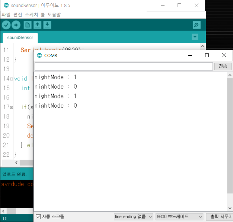Open the line ending 없음 dropdown
Image resolution: width=233 pixels, height=222 pixels.
coord(133,217)
